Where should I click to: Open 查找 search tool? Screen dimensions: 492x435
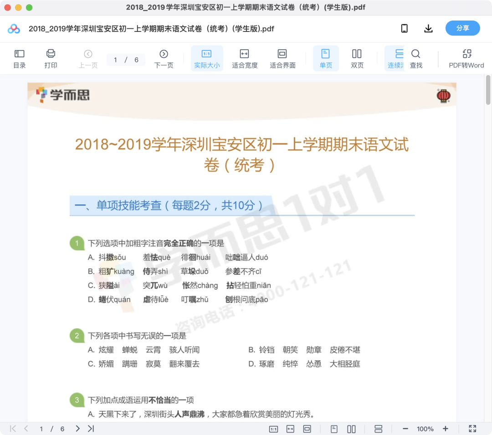(416, 59)
